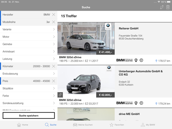Image resolution: width=172 pixels, height=129 pixels.
Task: Tap the € 42.800,- price tag
Action: 105,95
